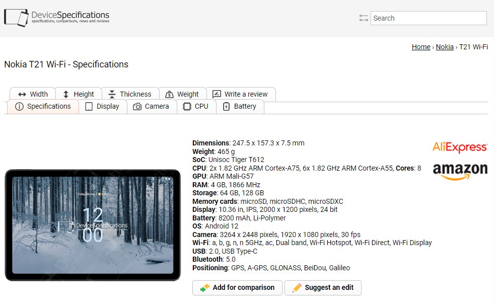
Task: Click the thickness icon
Action: pyautogui.click(x=112, y=94)
